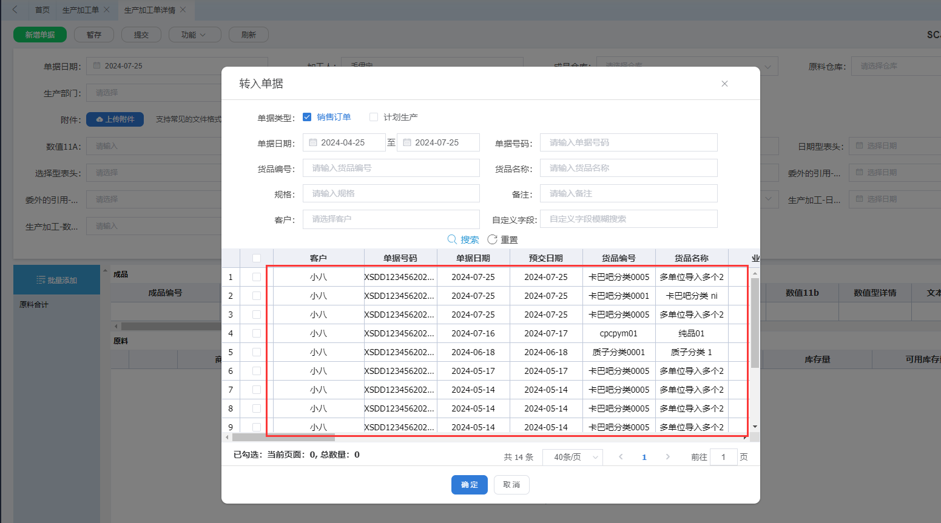This screenshot has width=941, height=523.
Task: Click the calendar icon of end date 2024-07-25
Action: pos(407,142)
